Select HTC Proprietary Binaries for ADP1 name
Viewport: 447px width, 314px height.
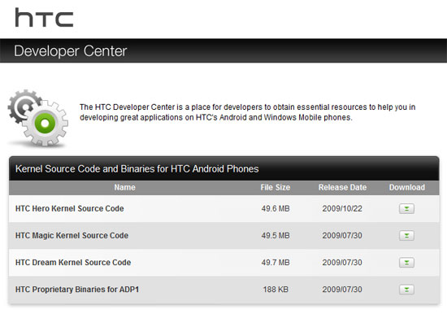77,290
